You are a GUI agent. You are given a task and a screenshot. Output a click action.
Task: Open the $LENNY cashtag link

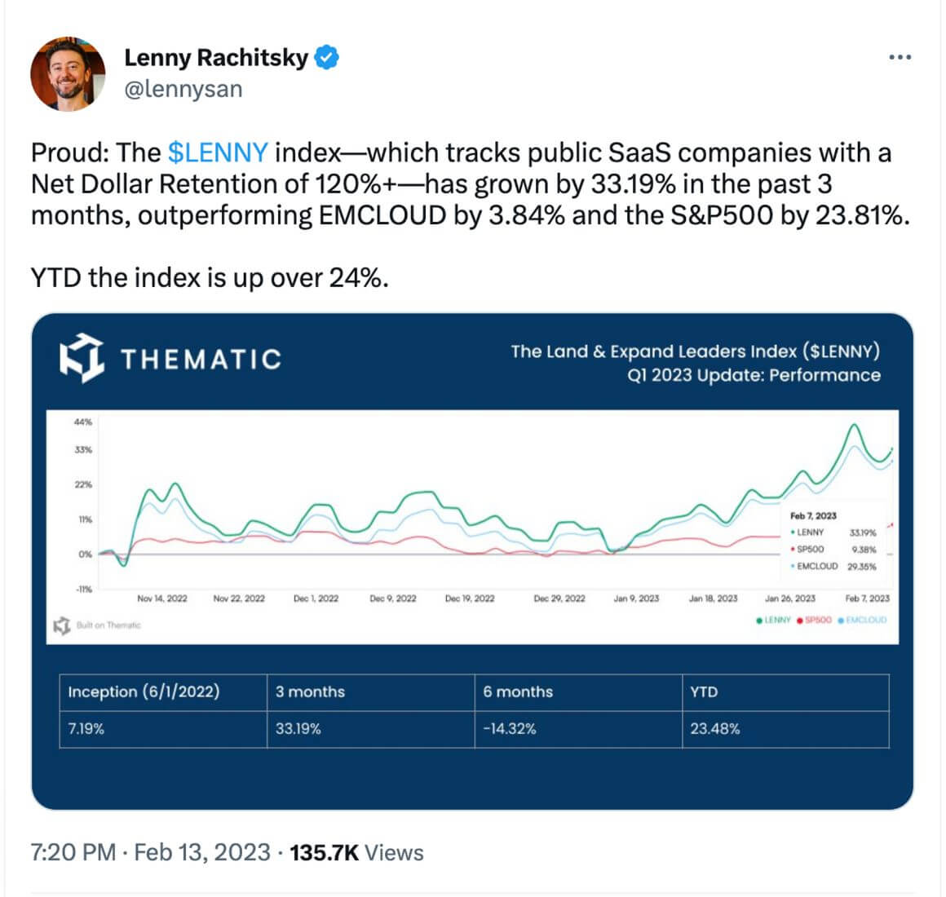(218, 152)
